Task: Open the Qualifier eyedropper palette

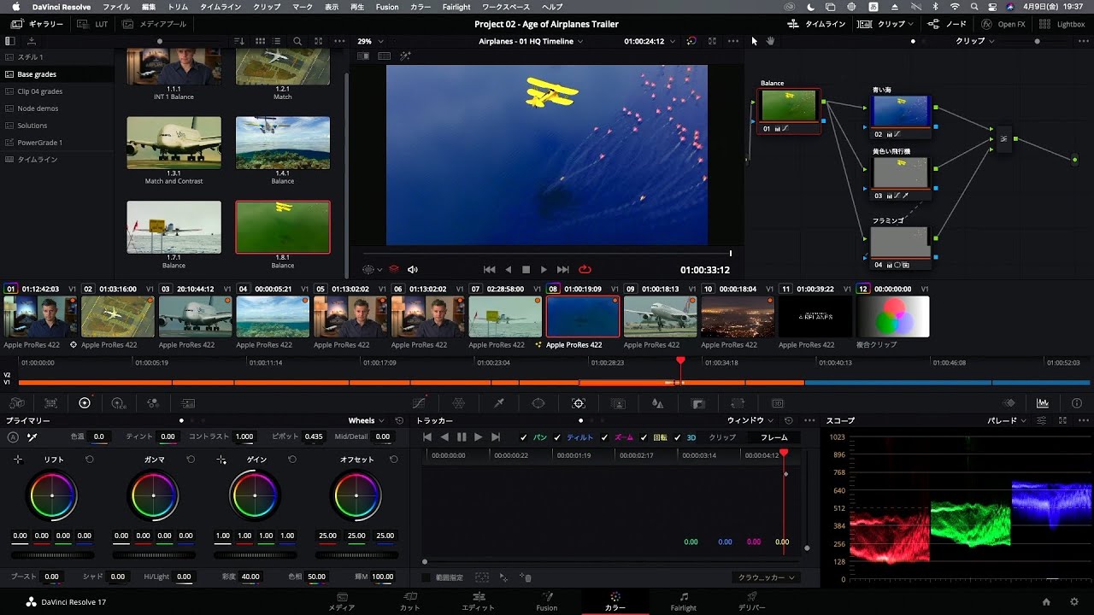Action: coord(499,403)
